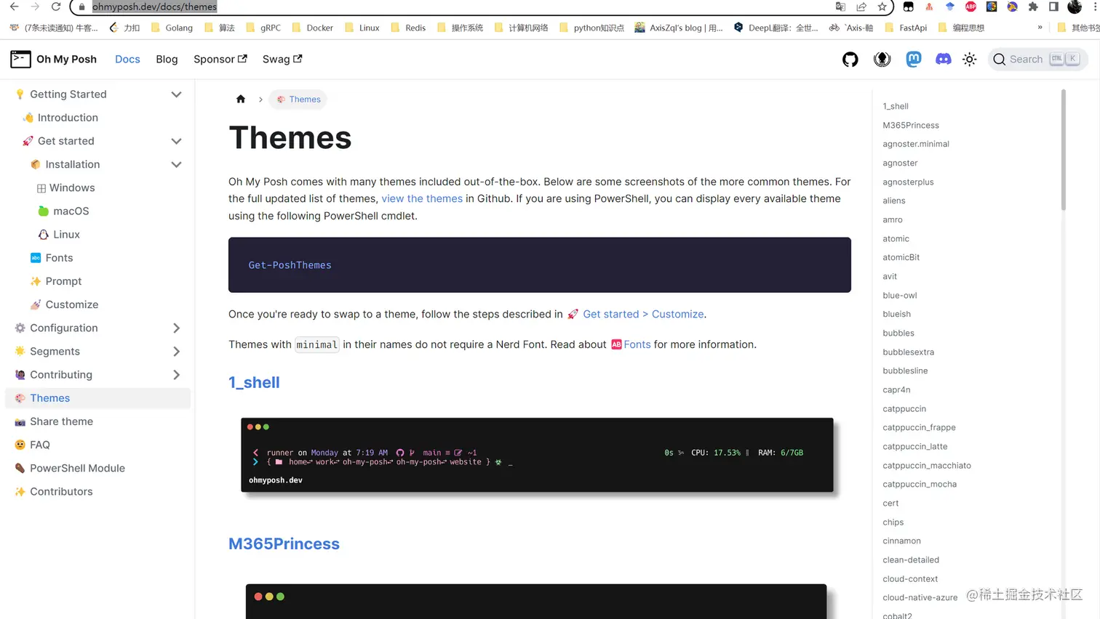Click the Search box
This screenshot has height=619, width=1100.
(1037, 60)
